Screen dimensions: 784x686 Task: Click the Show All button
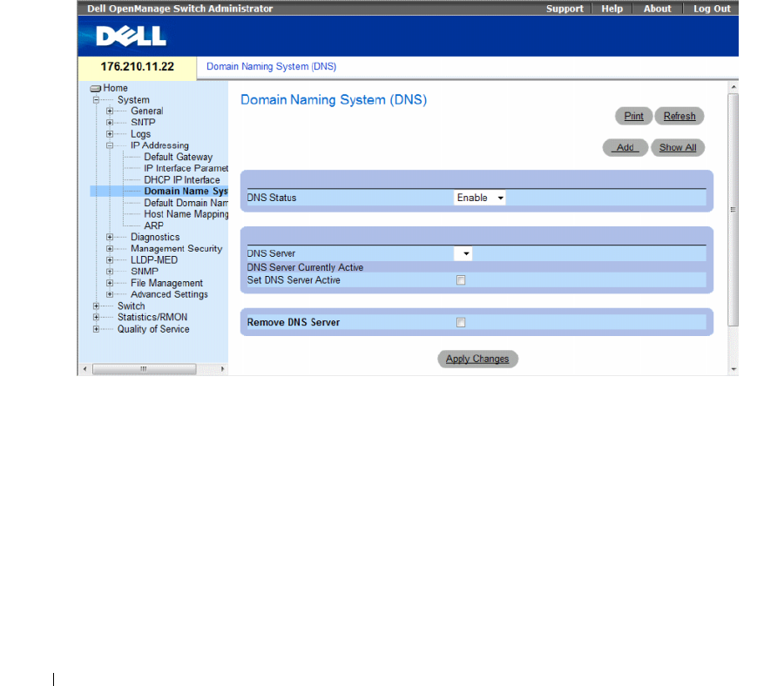(678, 147)
